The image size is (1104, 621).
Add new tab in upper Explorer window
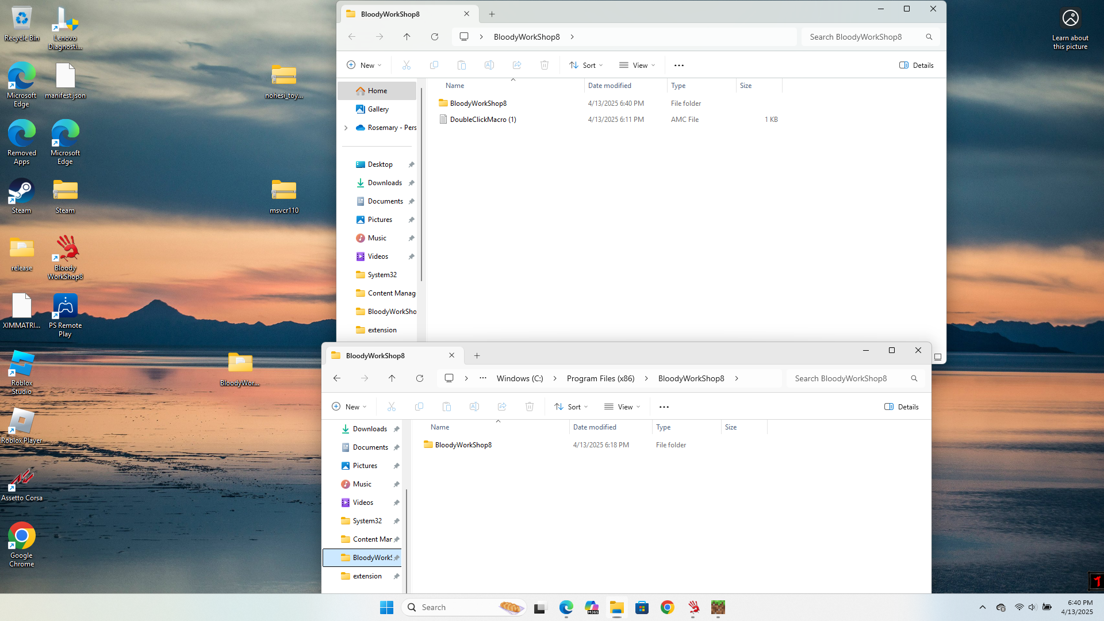492,14
